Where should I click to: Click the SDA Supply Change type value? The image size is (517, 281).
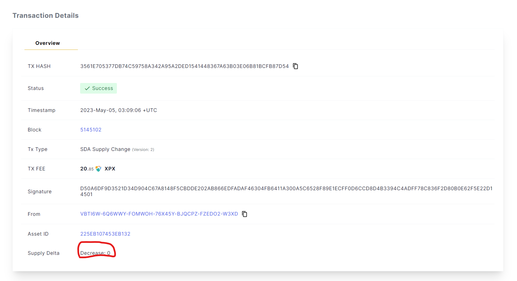(105, 149)
